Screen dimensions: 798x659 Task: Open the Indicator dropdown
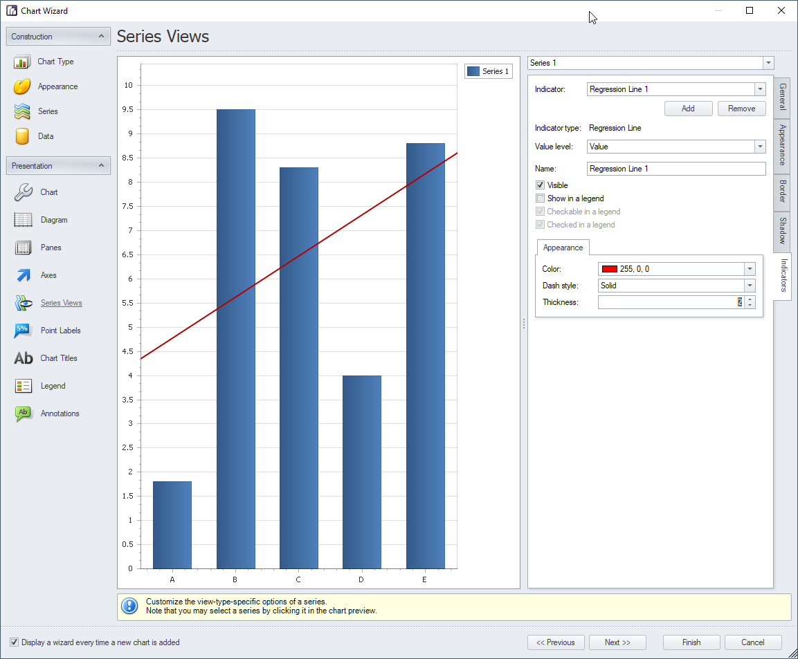pos(759,89)
